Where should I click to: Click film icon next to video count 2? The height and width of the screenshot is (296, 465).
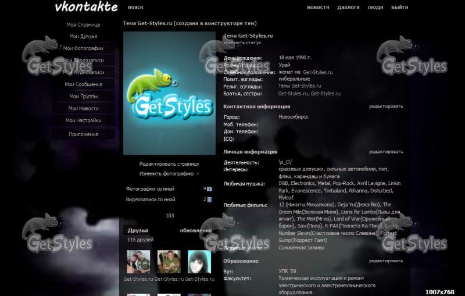coord(209,199)
